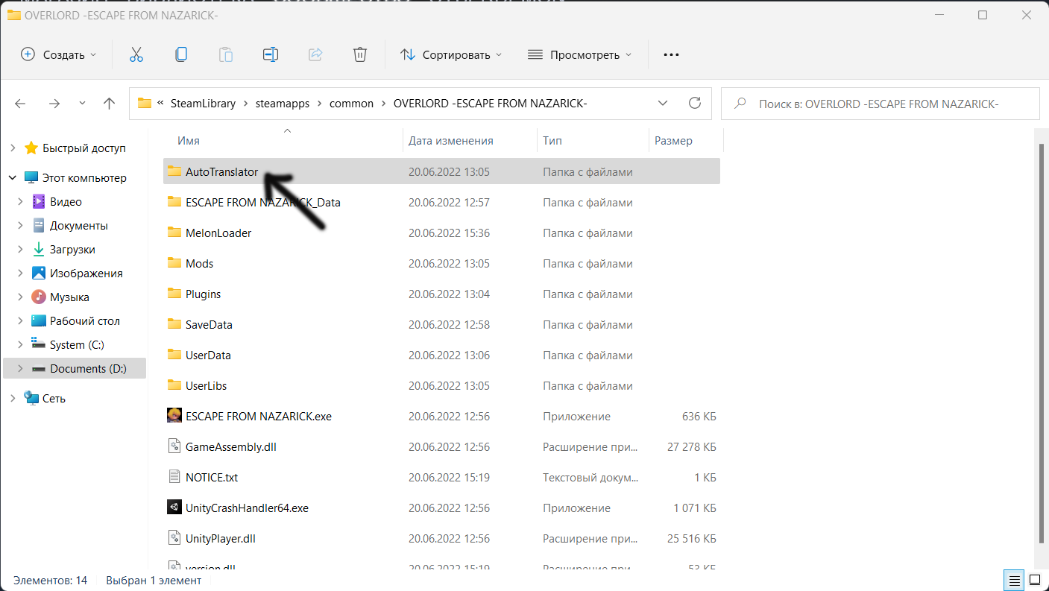Refresh the current folder view

(x=695, y=103)
